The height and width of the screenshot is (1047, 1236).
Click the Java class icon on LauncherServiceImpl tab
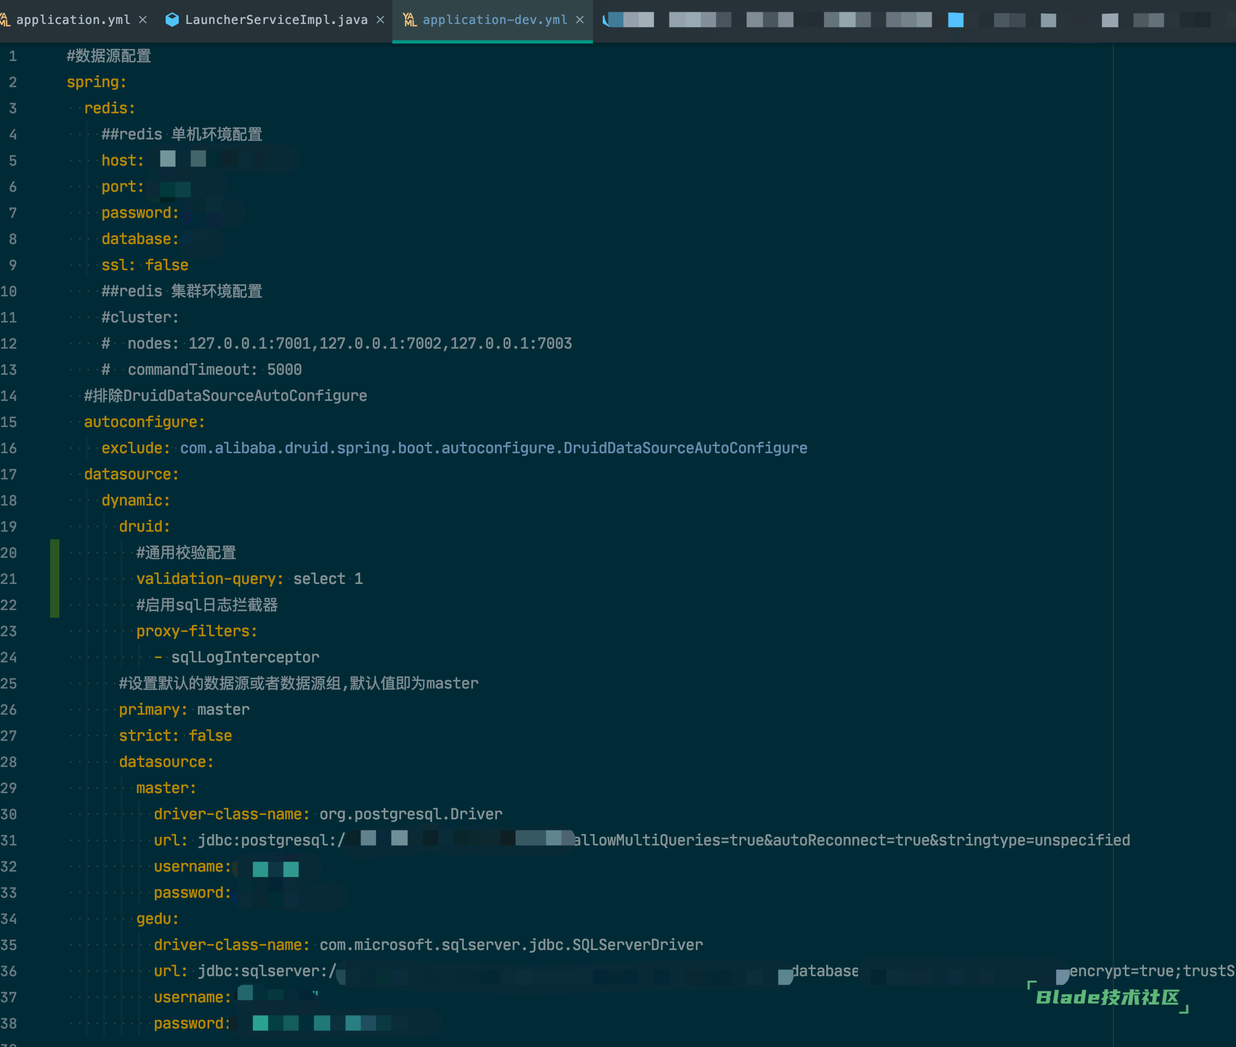(x=172, y=20)
